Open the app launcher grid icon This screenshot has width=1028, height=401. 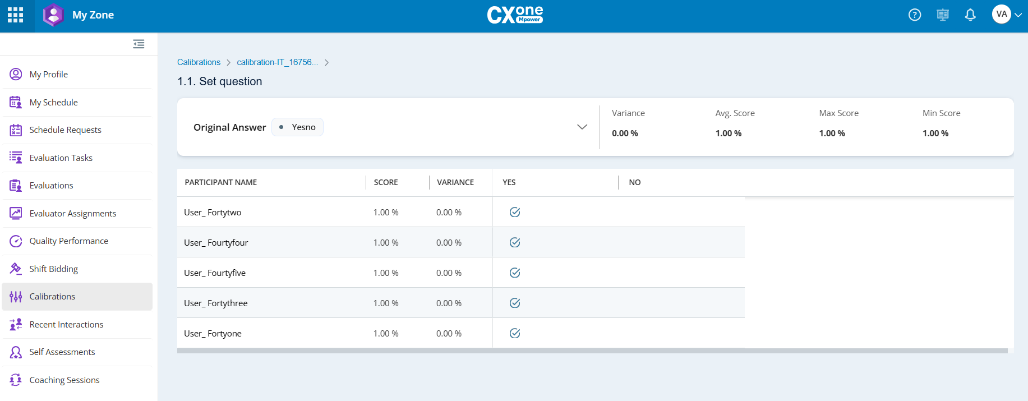[x=16, y=15]
